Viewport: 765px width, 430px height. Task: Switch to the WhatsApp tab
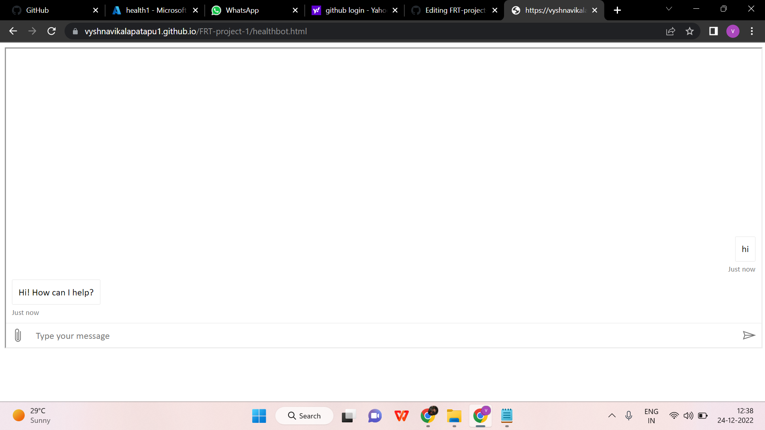coord(242,10)
